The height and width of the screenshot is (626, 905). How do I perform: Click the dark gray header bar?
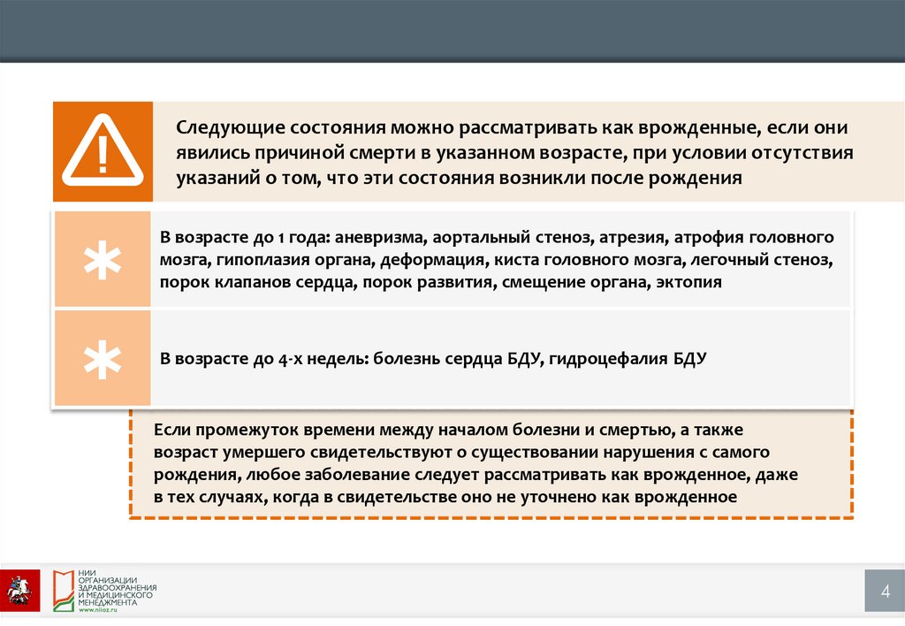click(452, 31)
